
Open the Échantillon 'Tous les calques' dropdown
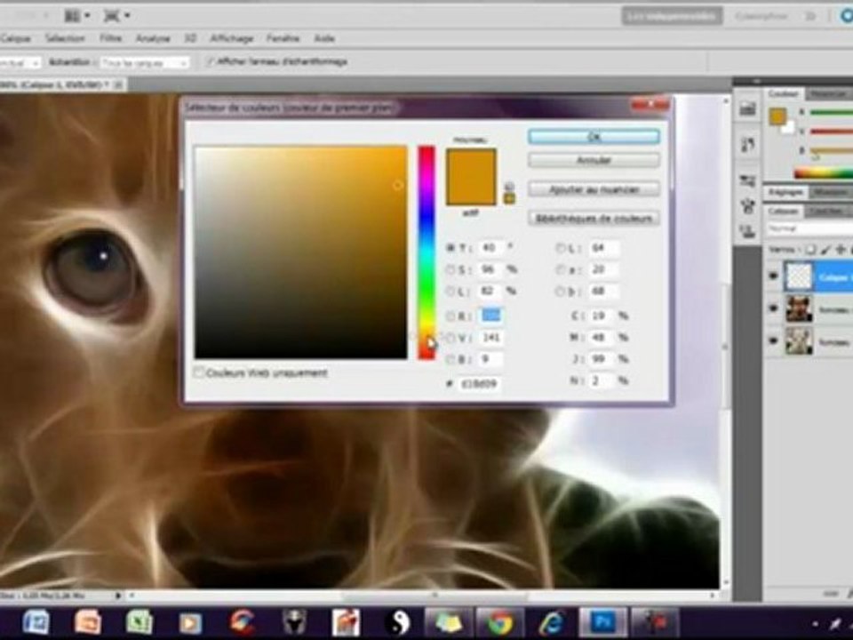tap(145, 63)
